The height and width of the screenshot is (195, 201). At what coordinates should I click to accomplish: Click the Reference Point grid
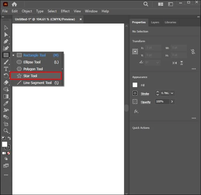[x=135, y=52]
